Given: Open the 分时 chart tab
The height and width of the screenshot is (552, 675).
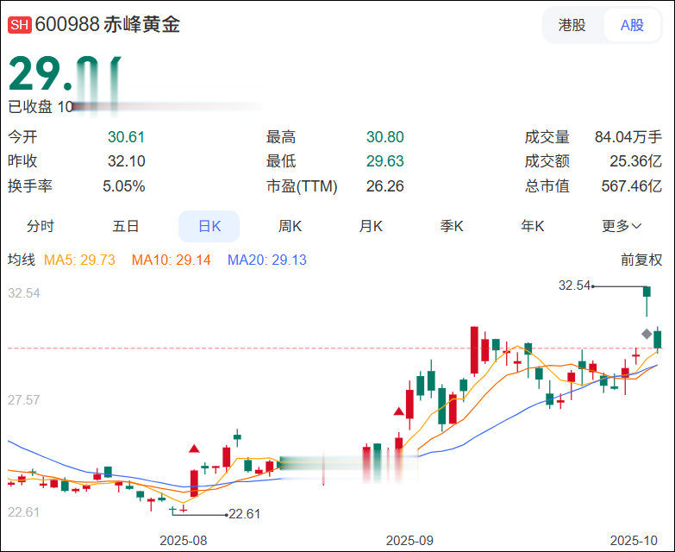Looking at the screenshot, I should pos(40,226).
